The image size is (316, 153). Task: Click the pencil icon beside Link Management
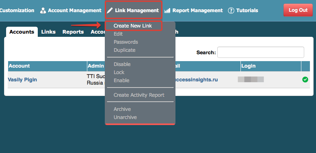[110, 11]
